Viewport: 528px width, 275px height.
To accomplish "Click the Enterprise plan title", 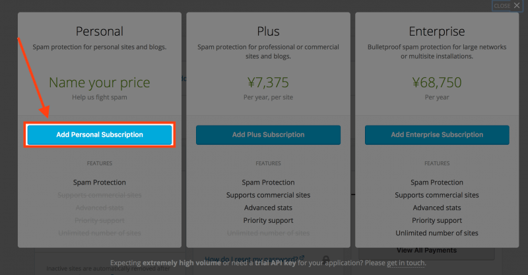I will (x=437, y=31).
